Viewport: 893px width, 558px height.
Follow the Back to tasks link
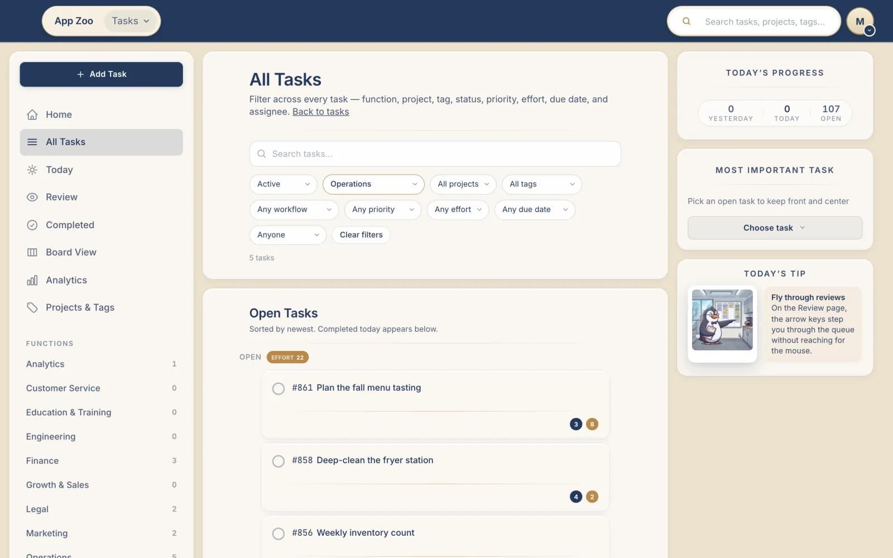(x=320, y=112)
